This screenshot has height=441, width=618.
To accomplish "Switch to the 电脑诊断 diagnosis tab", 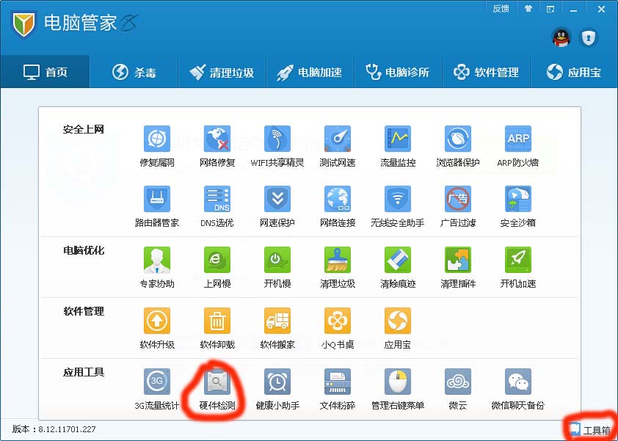I will 399,71.
